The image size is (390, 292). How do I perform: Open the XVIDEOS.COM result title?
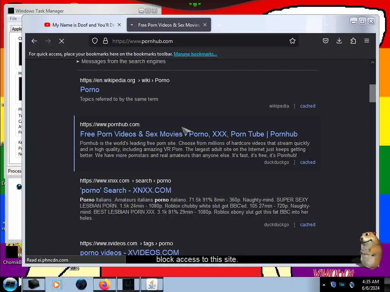[129, 252]
